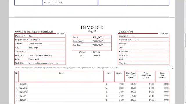Click 'Item 001' in row 4
Image resolution: width=186 pixels, height=104 pixels.
pyautogui.click(x=24, y=96)
